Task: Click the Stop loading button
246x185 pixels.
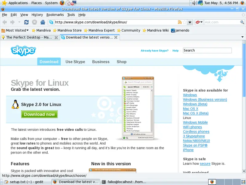Action: click(34, 22)
